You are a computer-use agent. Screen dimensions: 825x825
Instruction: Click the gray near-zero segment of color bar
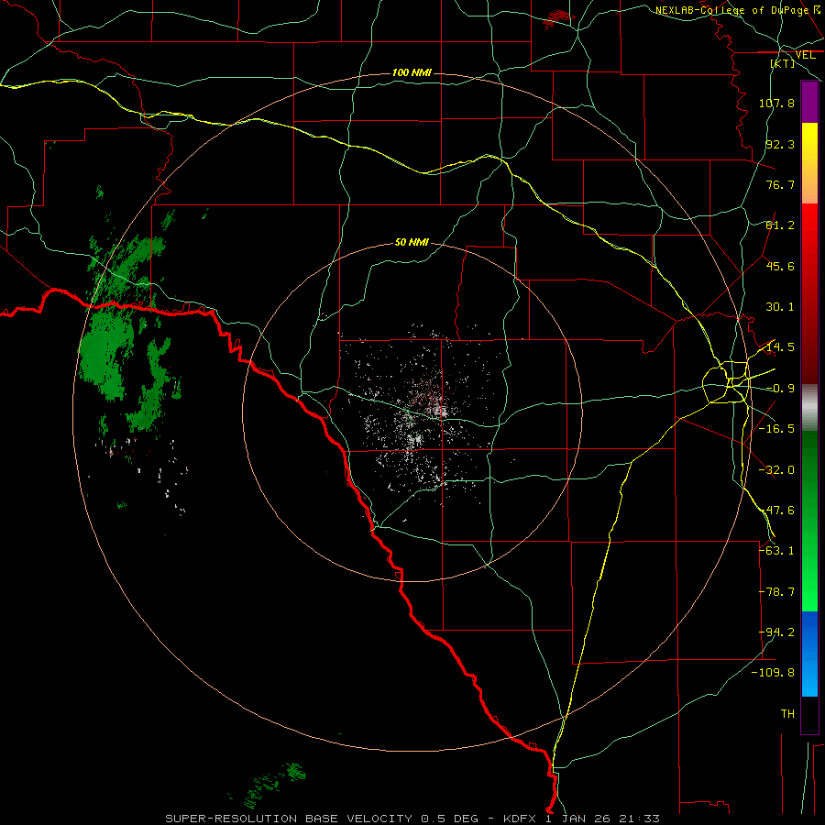coord(809,408)
